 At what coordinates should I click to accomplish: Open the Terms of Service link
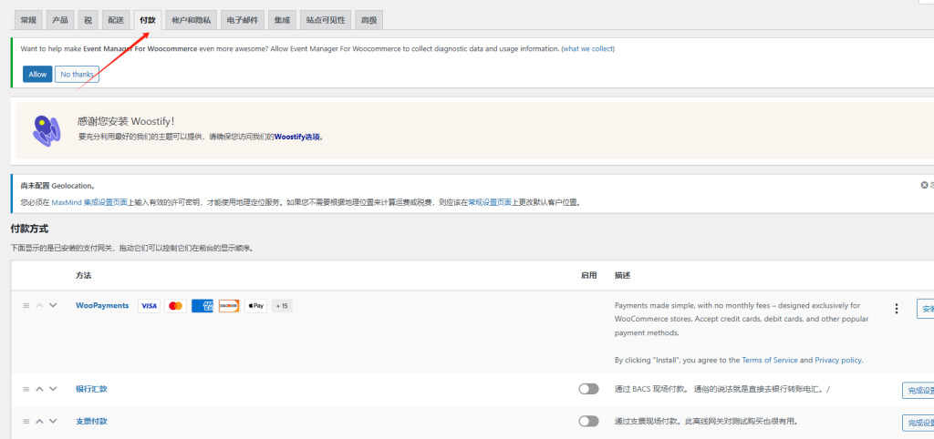770,361
